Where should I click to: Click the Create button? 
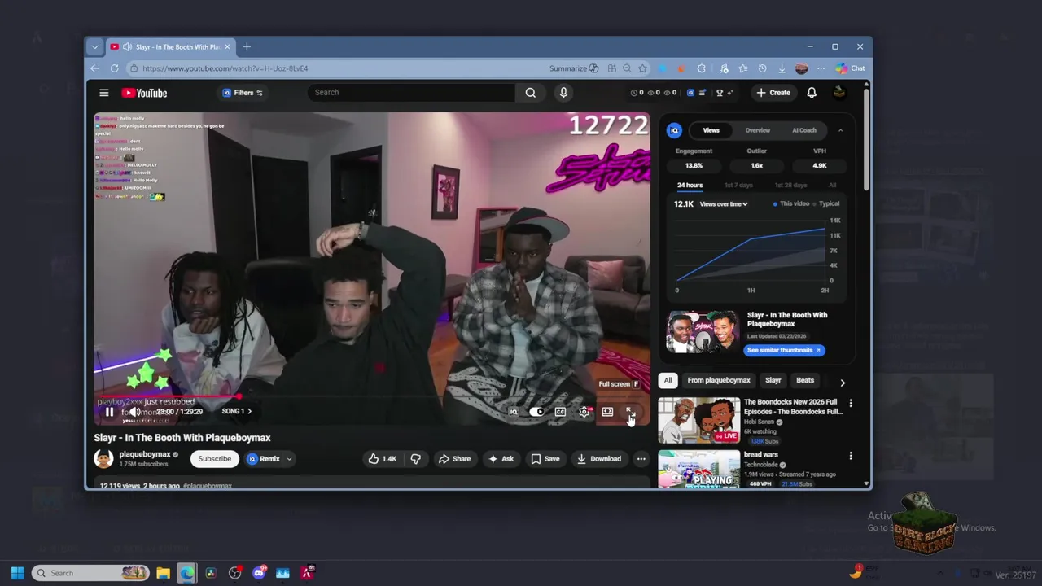(x=773, y=93)
